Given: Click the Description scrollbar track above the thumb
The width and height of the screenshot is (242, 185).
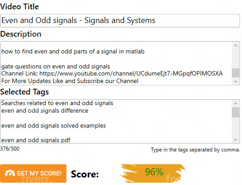Looking at the screenshot, I should click(x=235, y=59).
